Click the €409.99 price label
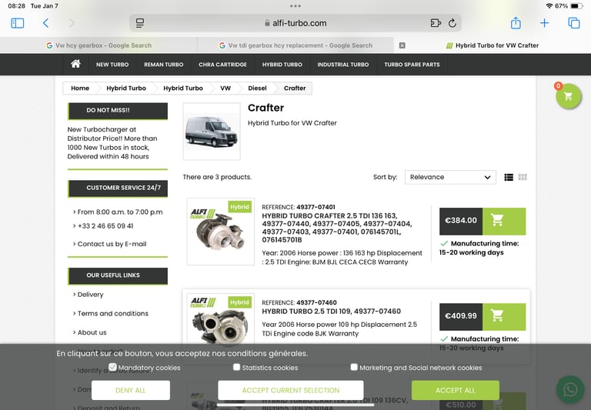 [x=461, y=317]
